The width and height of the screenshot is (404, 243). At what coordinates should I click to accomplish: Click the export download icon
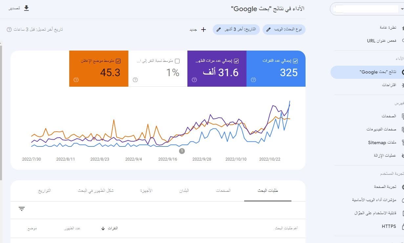tap(27, 8)
